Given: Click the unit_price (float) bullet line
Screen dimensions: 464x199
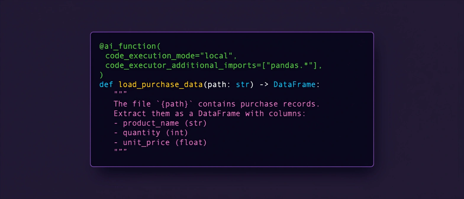Looking at the screenshot, I should coord(160,143).
